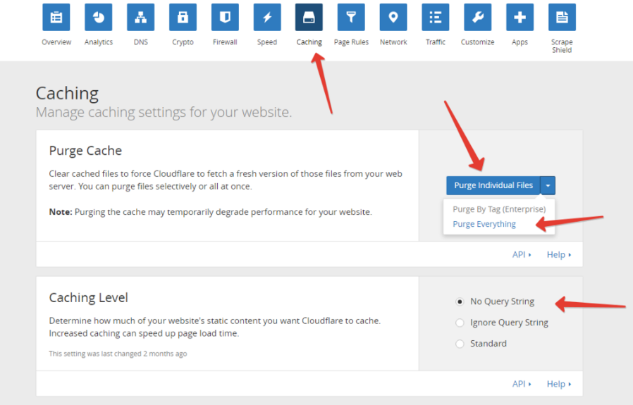Open the API link under Caching Level
633x405 pixels.
pyautogui.click(x=522, y=384)
